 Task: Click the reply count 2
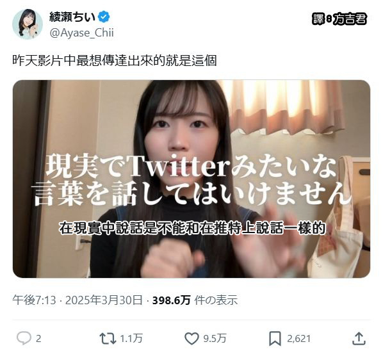38,339
